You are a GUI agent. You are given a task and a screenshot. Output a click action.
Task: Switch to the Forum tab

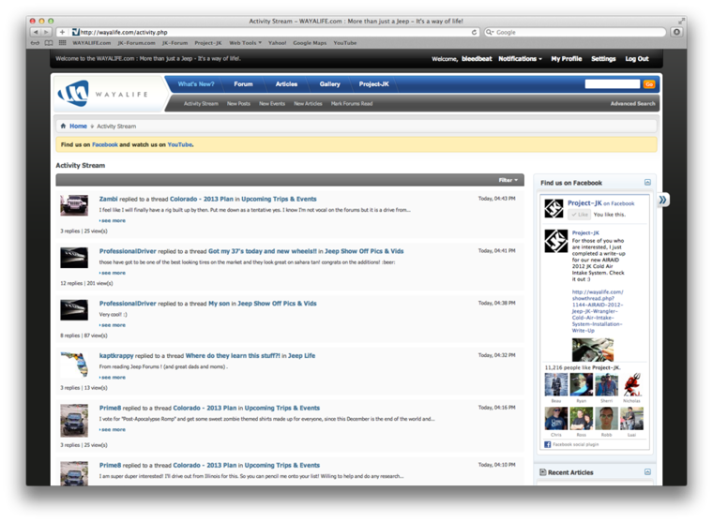[x=243, y=84]
